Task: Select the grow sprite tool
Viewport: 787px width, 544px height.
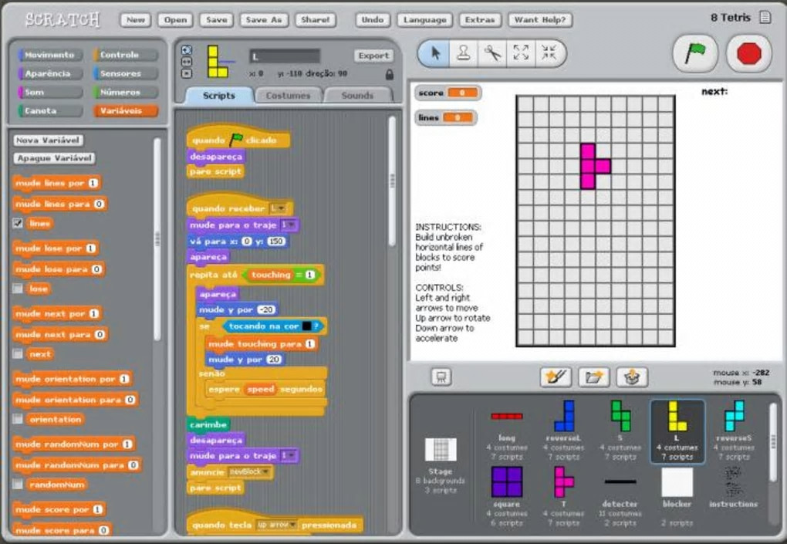Action: [521, 52]
